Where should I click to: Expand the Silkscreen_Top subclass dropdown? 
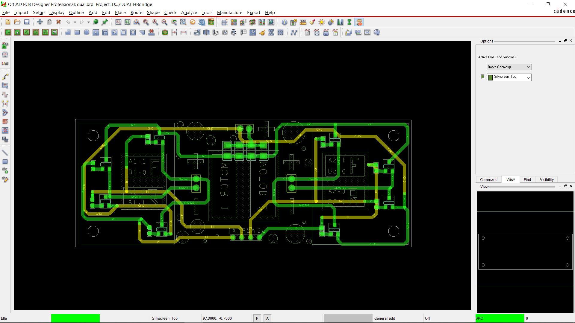tap(509, 77)
